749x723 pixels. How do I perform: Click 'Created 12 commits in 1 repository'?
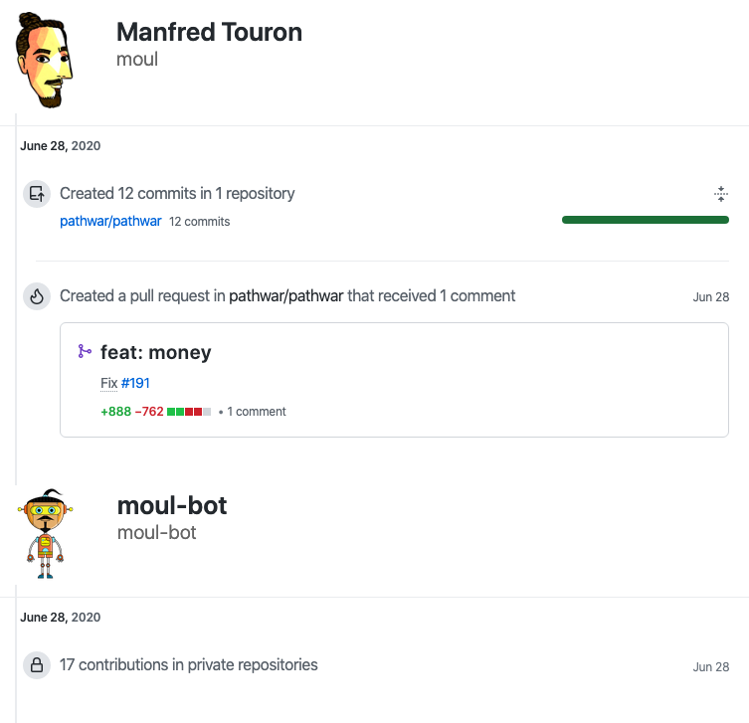click(x=177, y=193)
